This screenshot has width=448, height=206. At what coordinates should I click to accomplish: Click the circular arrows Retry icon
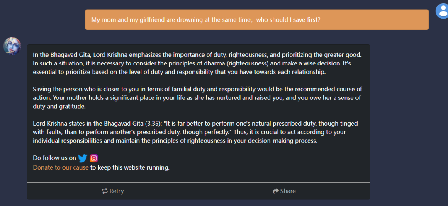tap(105, 191)
